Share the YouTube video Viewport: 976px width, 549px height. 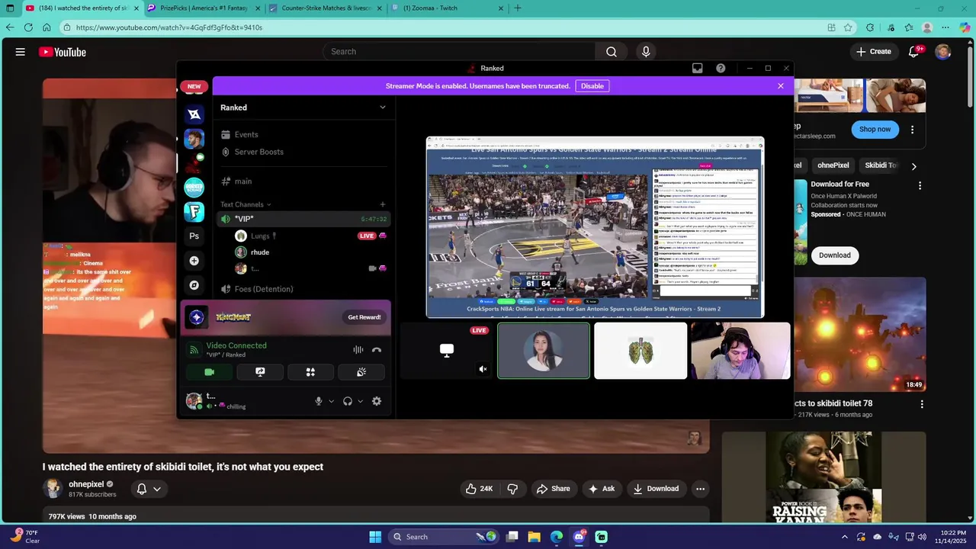pos(554,489)
